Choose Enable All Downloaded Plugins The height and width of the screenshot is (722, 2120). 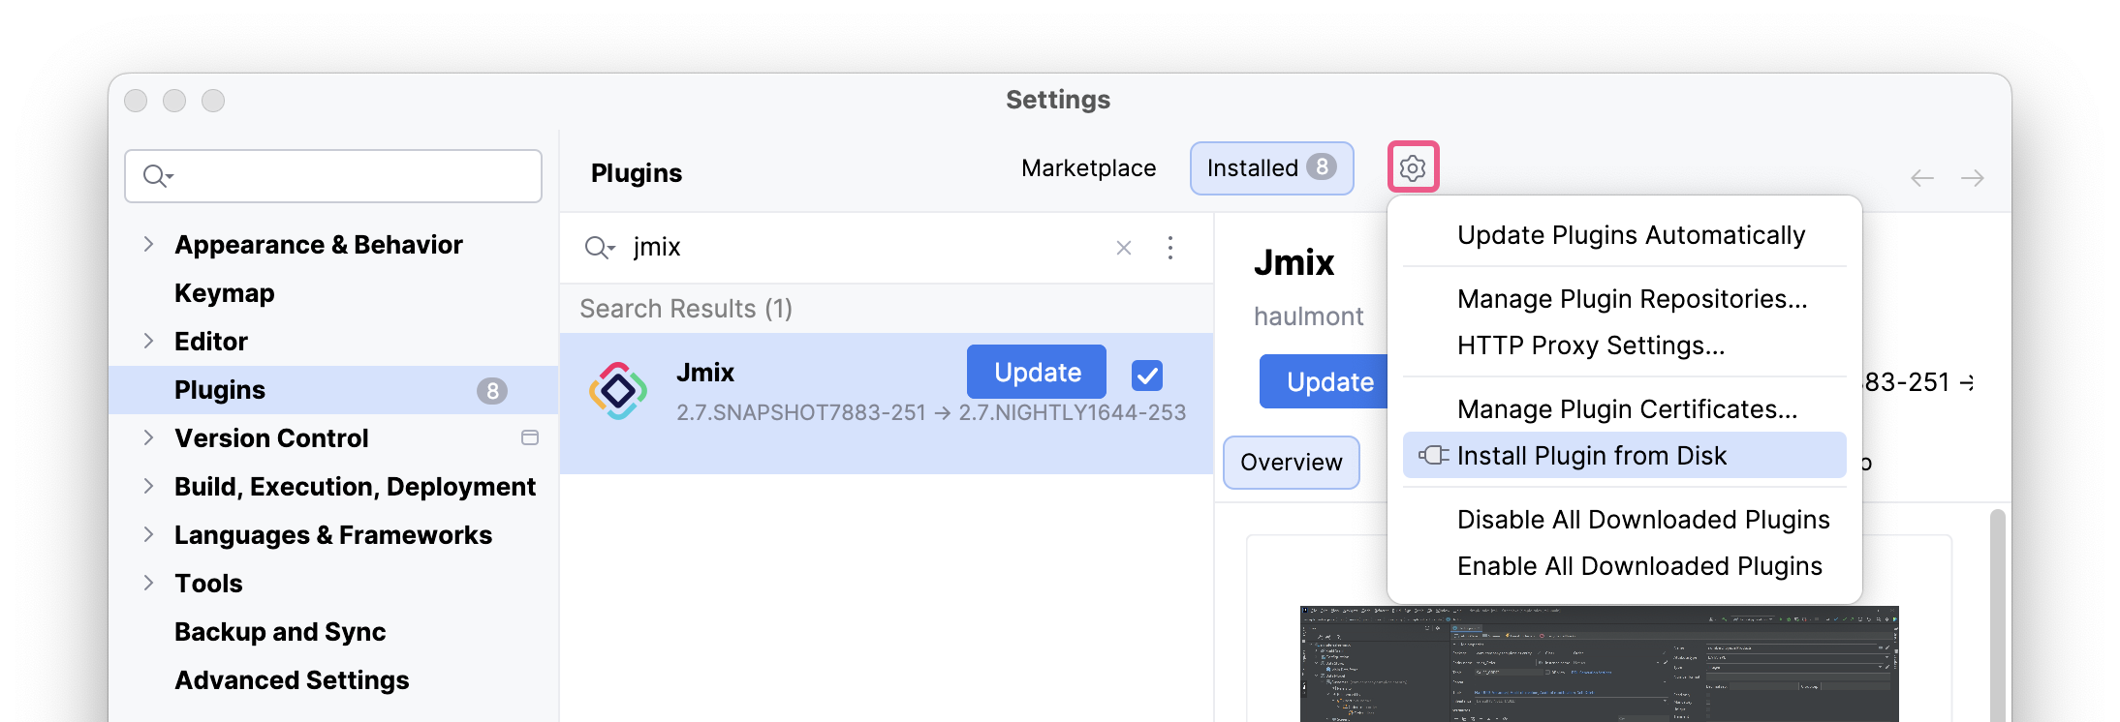pos(1625,566)
